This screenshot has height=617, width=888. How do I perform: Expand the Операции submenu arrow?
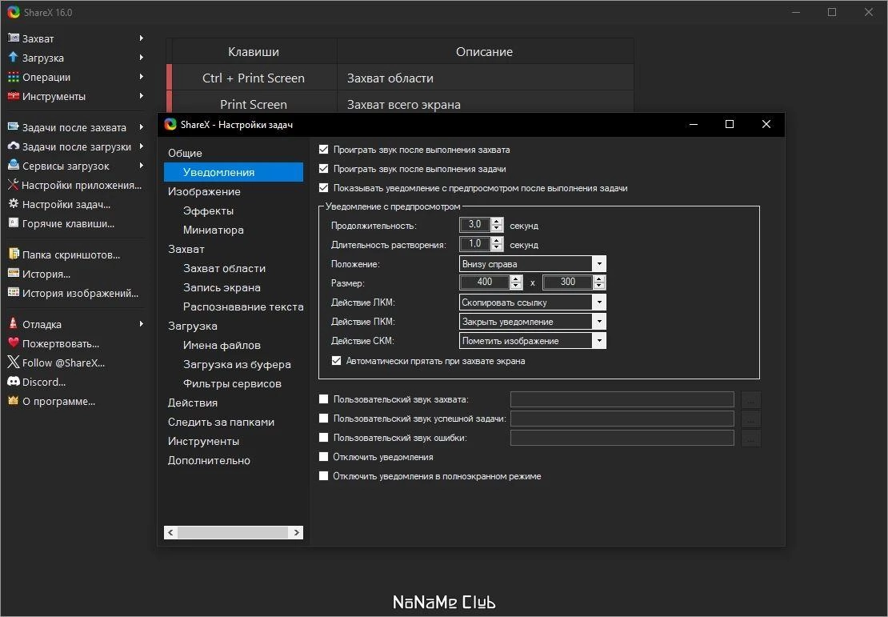point(142,77)
